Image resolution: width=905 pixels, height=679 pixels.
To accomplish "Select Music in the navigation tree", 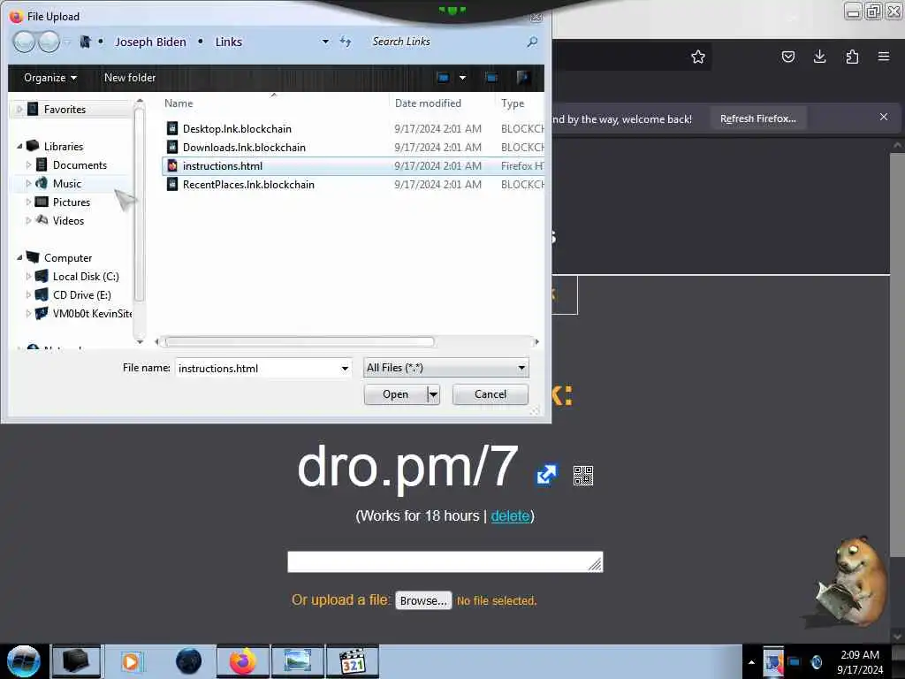I will coord(67,184).
